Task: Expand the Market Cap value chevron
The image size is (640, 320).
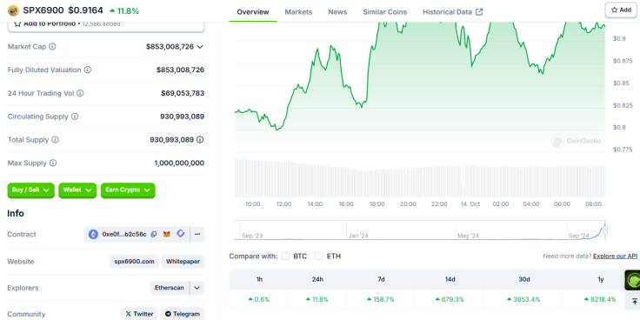Action: click(200, 47)
